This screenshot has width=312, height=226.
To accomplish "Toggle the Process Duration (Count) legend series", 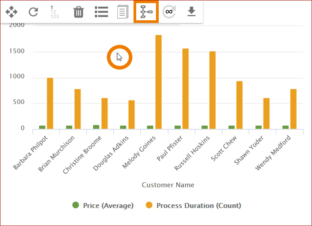I will (199, 206).
